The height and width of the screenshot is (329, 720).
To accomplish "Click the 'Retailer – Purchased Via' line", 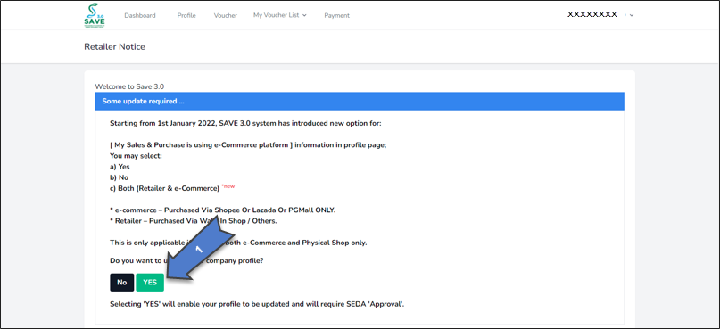I will click(x=194, y=221).
